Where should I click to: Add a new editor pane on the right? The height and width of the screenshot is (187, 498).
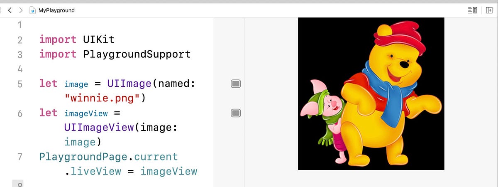pyautogui.click(x=489, y=10)
